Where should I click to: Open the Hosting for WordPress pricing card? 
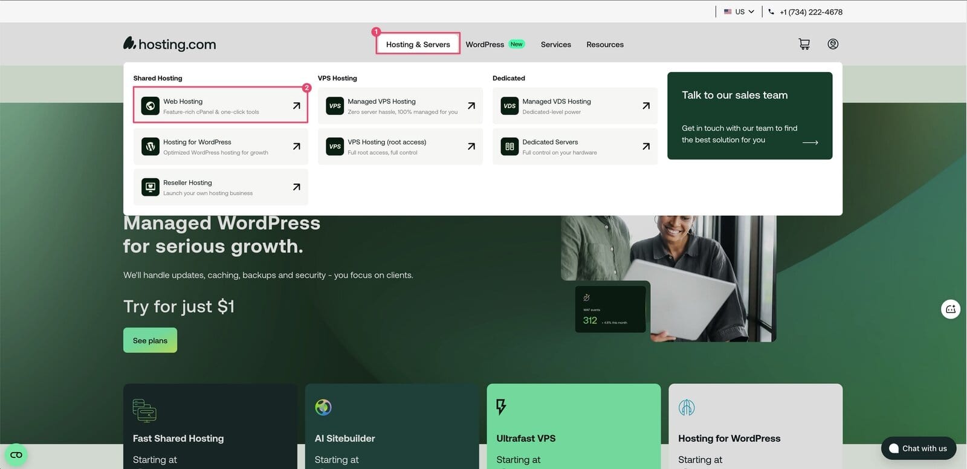click(755, 426)
